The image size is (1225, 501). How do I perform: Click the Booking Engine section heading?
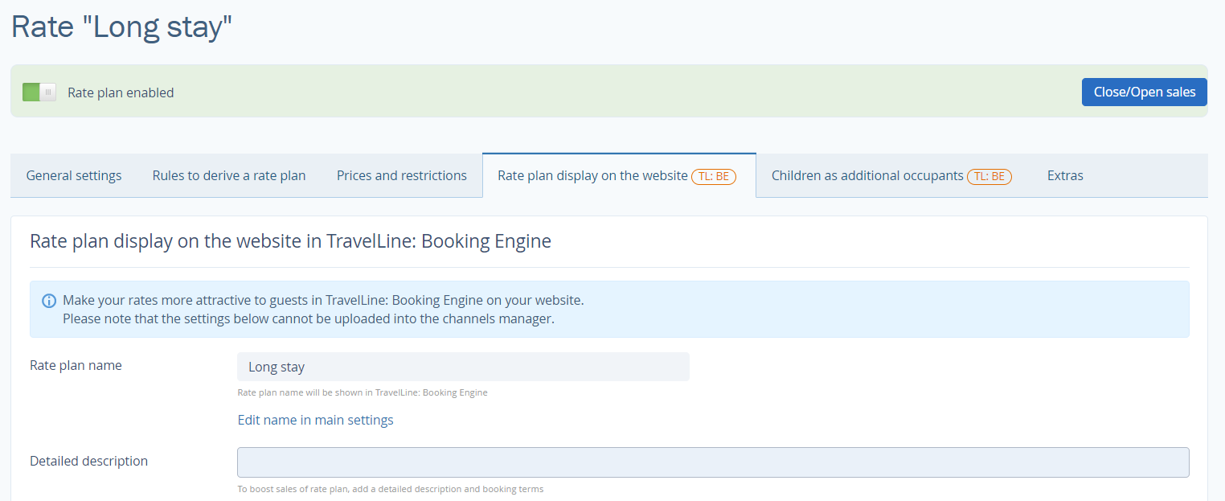click(x=290, y=240)
